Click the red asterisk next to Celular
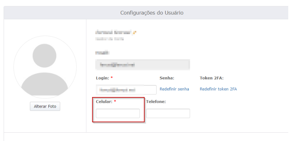 (x=115, y=101)
